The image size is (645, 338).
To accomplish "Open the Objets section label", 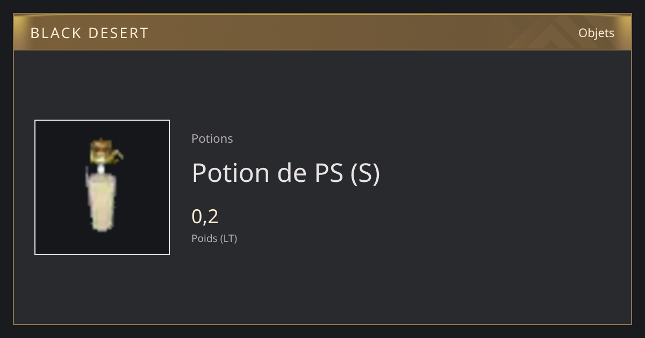I will (x=596, y=33).
